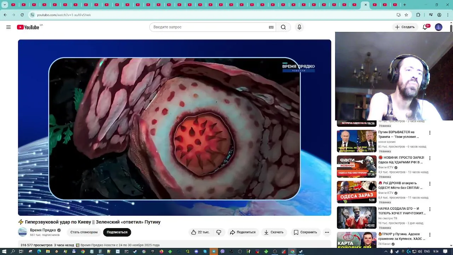
Task: Switch the ENG input language indicator
Action: coord(427,251)
